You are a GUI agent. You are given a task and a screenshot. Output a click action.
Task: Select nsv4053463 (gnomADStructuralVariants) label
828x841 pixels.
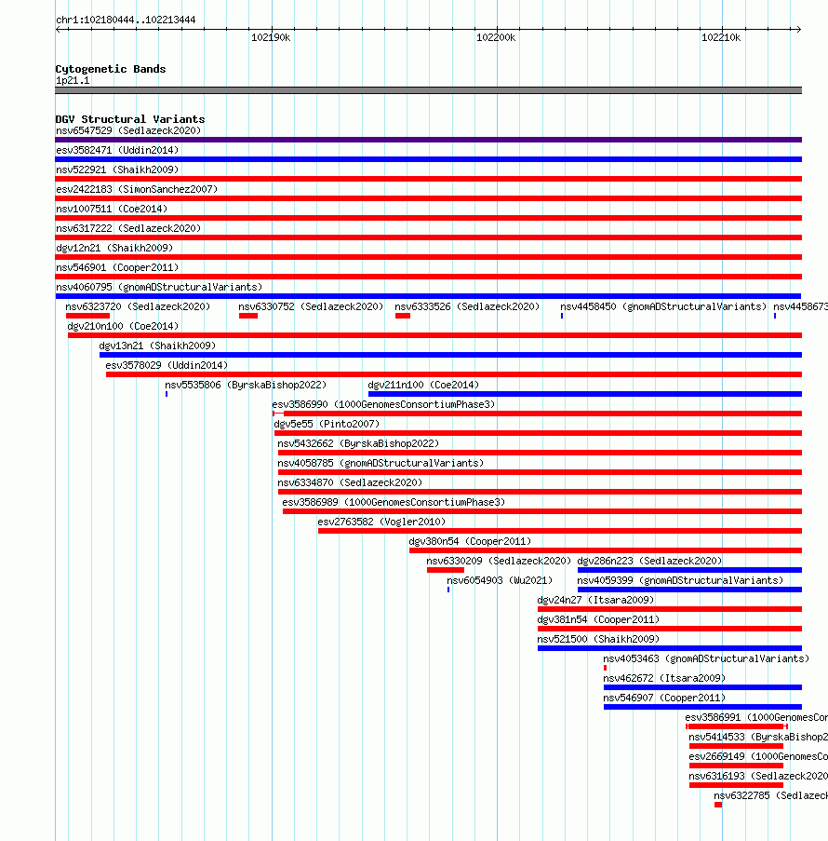706,659
